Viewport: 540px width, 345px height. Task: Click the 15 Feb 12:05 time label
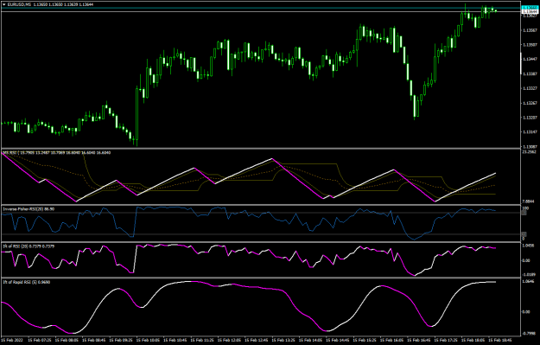(229, 340)
